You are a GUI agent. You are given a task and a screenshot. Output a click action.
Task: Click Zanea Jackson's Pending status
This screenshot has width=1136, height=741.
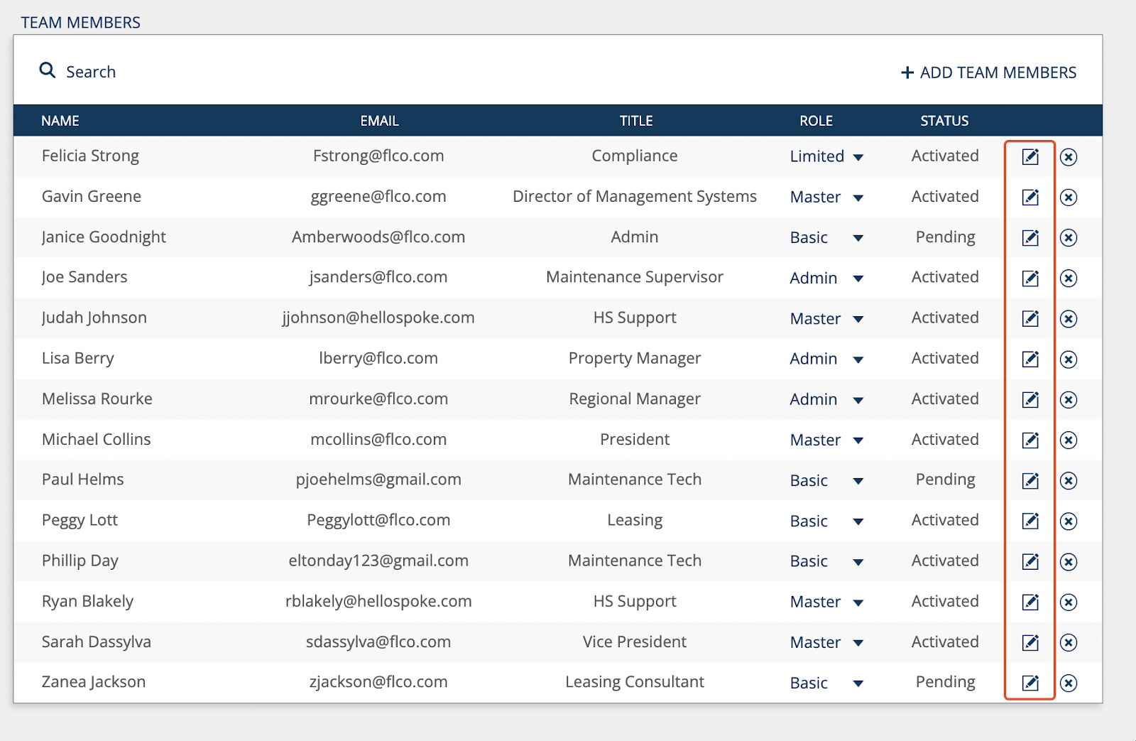coord(945,682)
